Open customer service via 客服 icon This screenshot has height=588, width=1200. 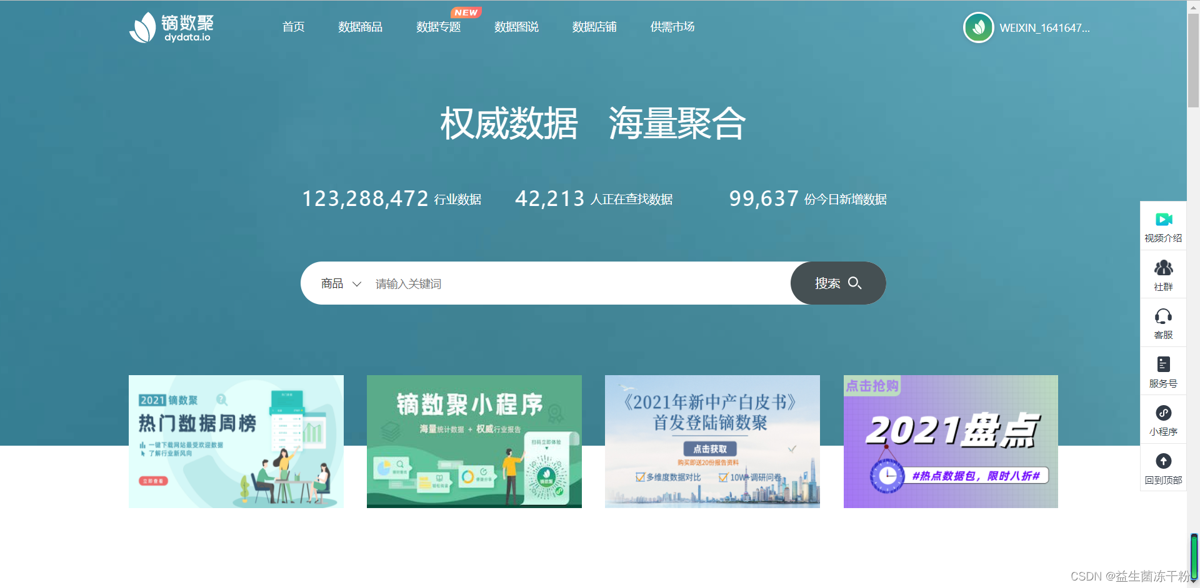(1163, 323)
